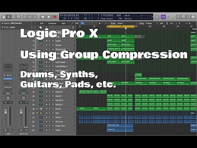Click the tempo value 170.0000
This screenshot has width=197, height=148.
tap(107, 15)
